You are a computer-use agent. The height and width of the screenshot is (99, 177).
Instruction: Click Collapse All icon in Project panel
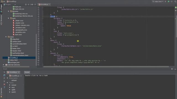tap(28, 4)
